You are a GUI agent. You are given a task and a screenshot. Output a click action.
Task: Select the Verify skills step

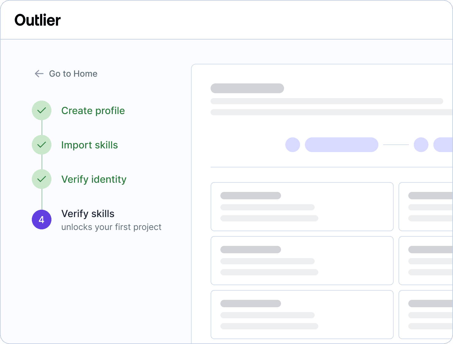point(88,214)
